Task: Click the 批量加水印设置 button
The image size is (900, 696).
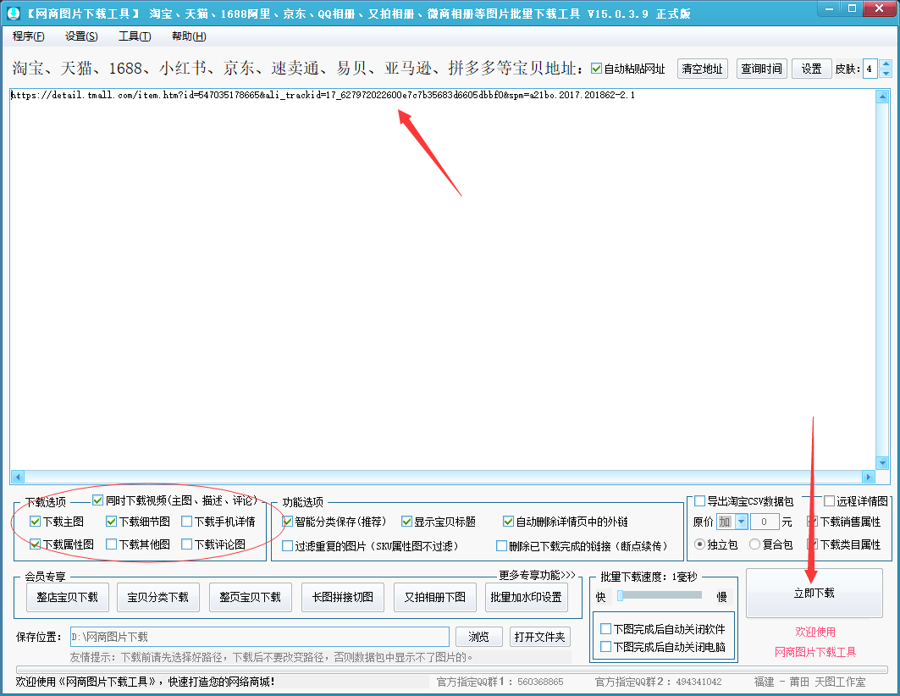Action: coord(526,597)
